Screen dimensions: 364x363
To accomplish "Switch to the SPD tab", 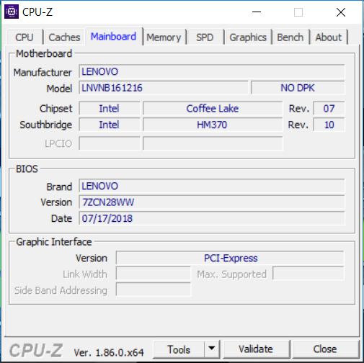I will [205, 37].
